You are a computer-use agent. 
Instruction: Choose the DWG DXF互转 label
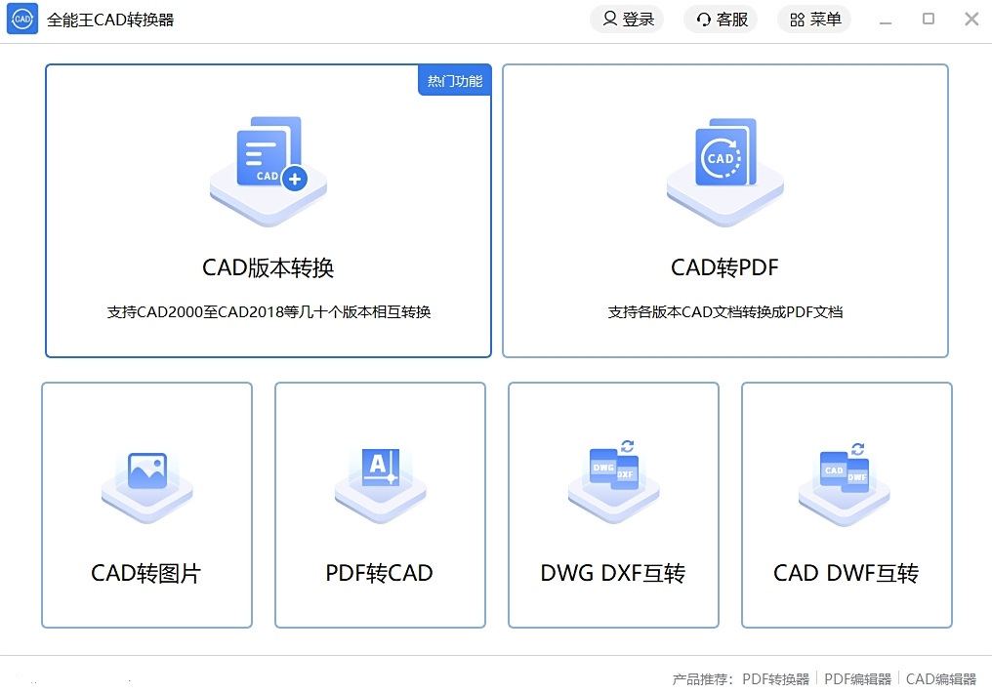coord(613,573)
